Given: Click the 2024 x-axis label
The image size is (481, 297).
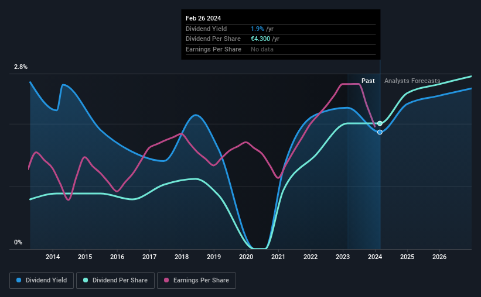Looking at the screenshot, I should click(x=375, y=257).
